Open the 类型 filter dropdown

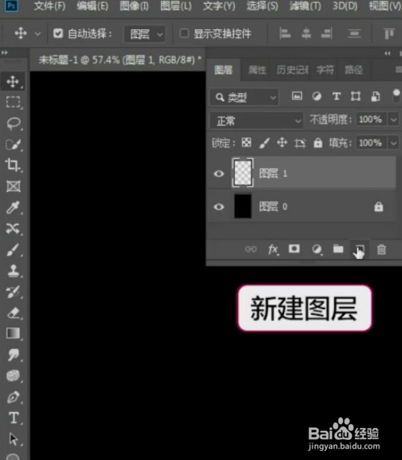[x=244, y=97]
